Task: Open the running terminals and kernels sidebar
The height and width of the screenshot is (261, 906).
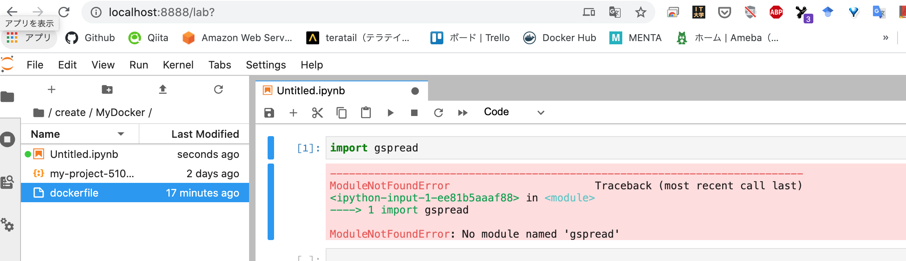Action: point(8,139)
